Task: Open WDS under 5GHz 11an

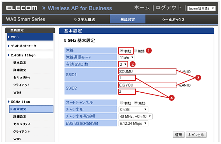Action: [x=17, y=139]
